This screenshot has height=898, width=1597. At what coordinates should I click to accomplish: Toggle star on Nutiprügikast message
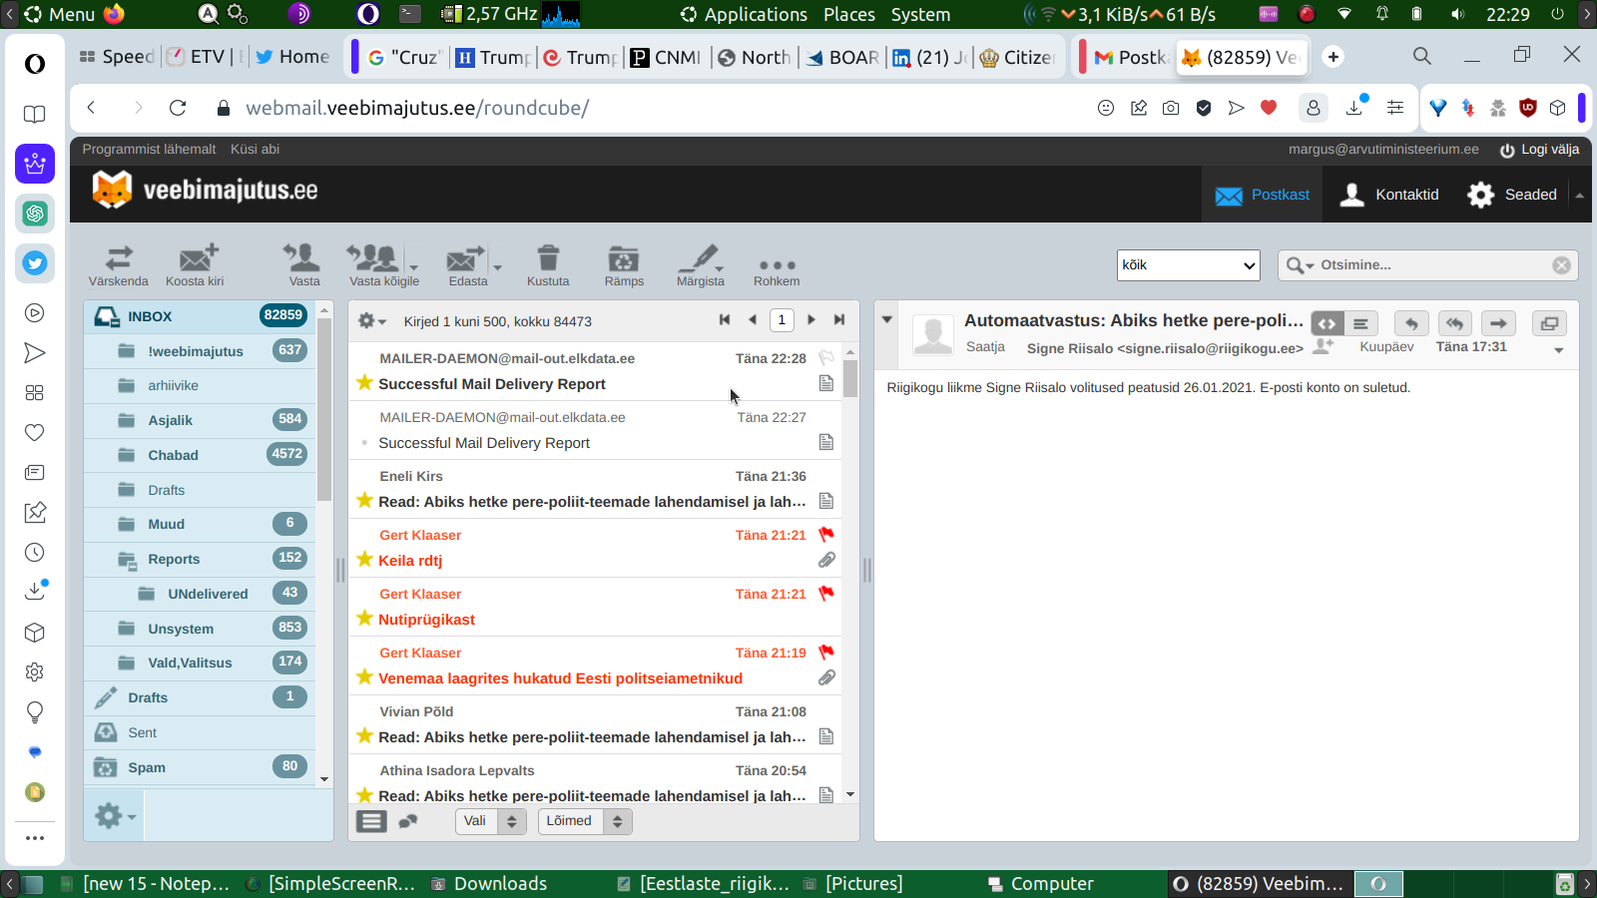365,618
